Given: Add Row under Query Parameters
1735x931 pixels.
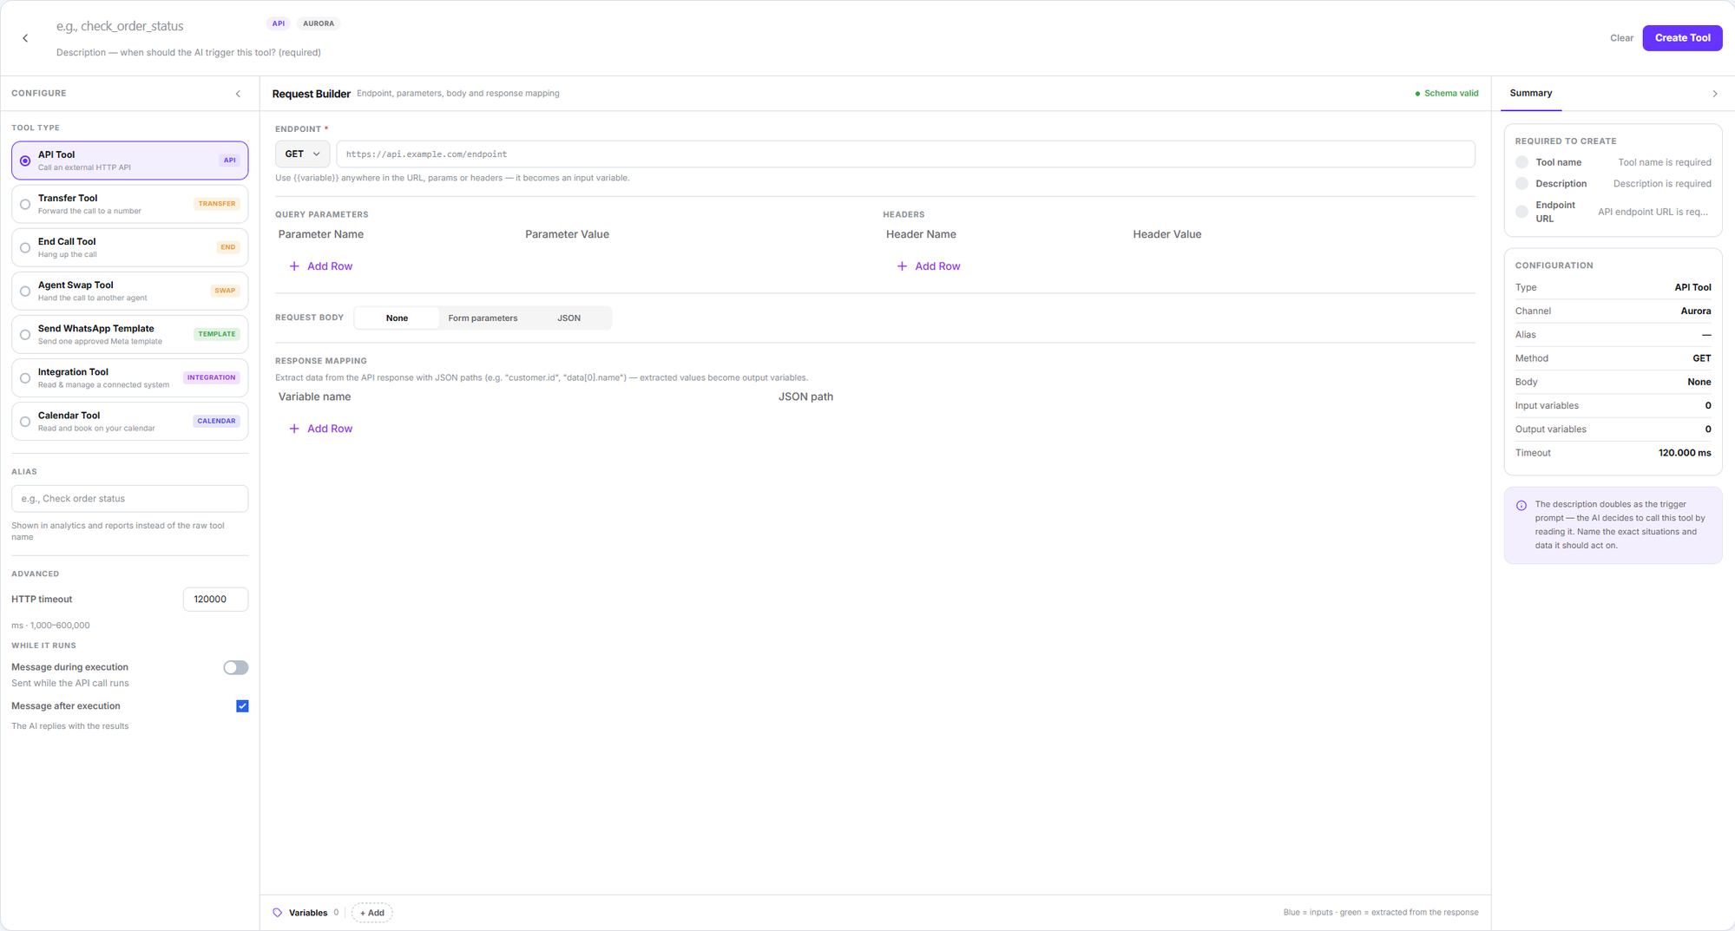Looking at the screenshot, I should point(320,266).
